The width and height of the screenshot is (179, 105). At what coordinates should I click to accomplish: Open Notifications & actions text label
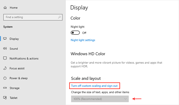24,59
